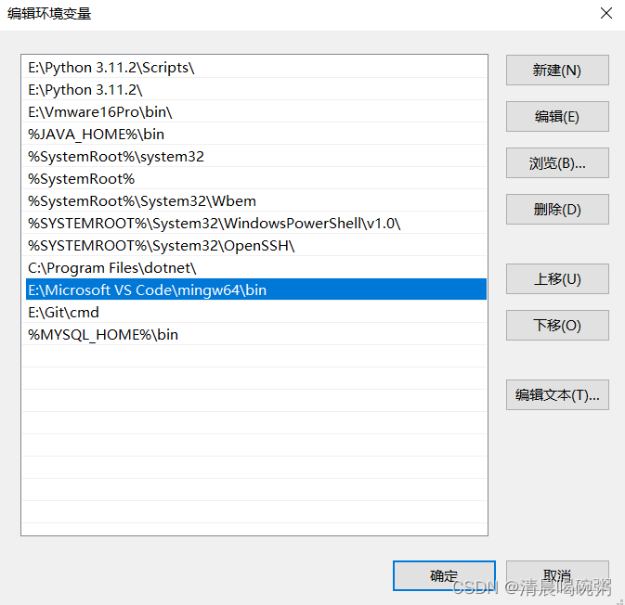
Task: Close the 编辑环境变量 dialog
Action: 606,13
